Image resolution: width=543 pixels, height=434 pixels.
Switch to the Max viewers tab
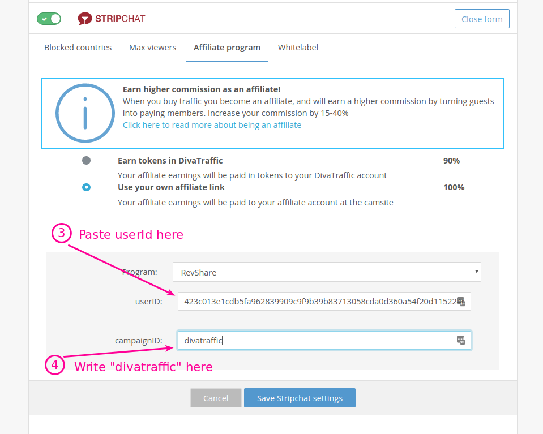tap(153, 48)
